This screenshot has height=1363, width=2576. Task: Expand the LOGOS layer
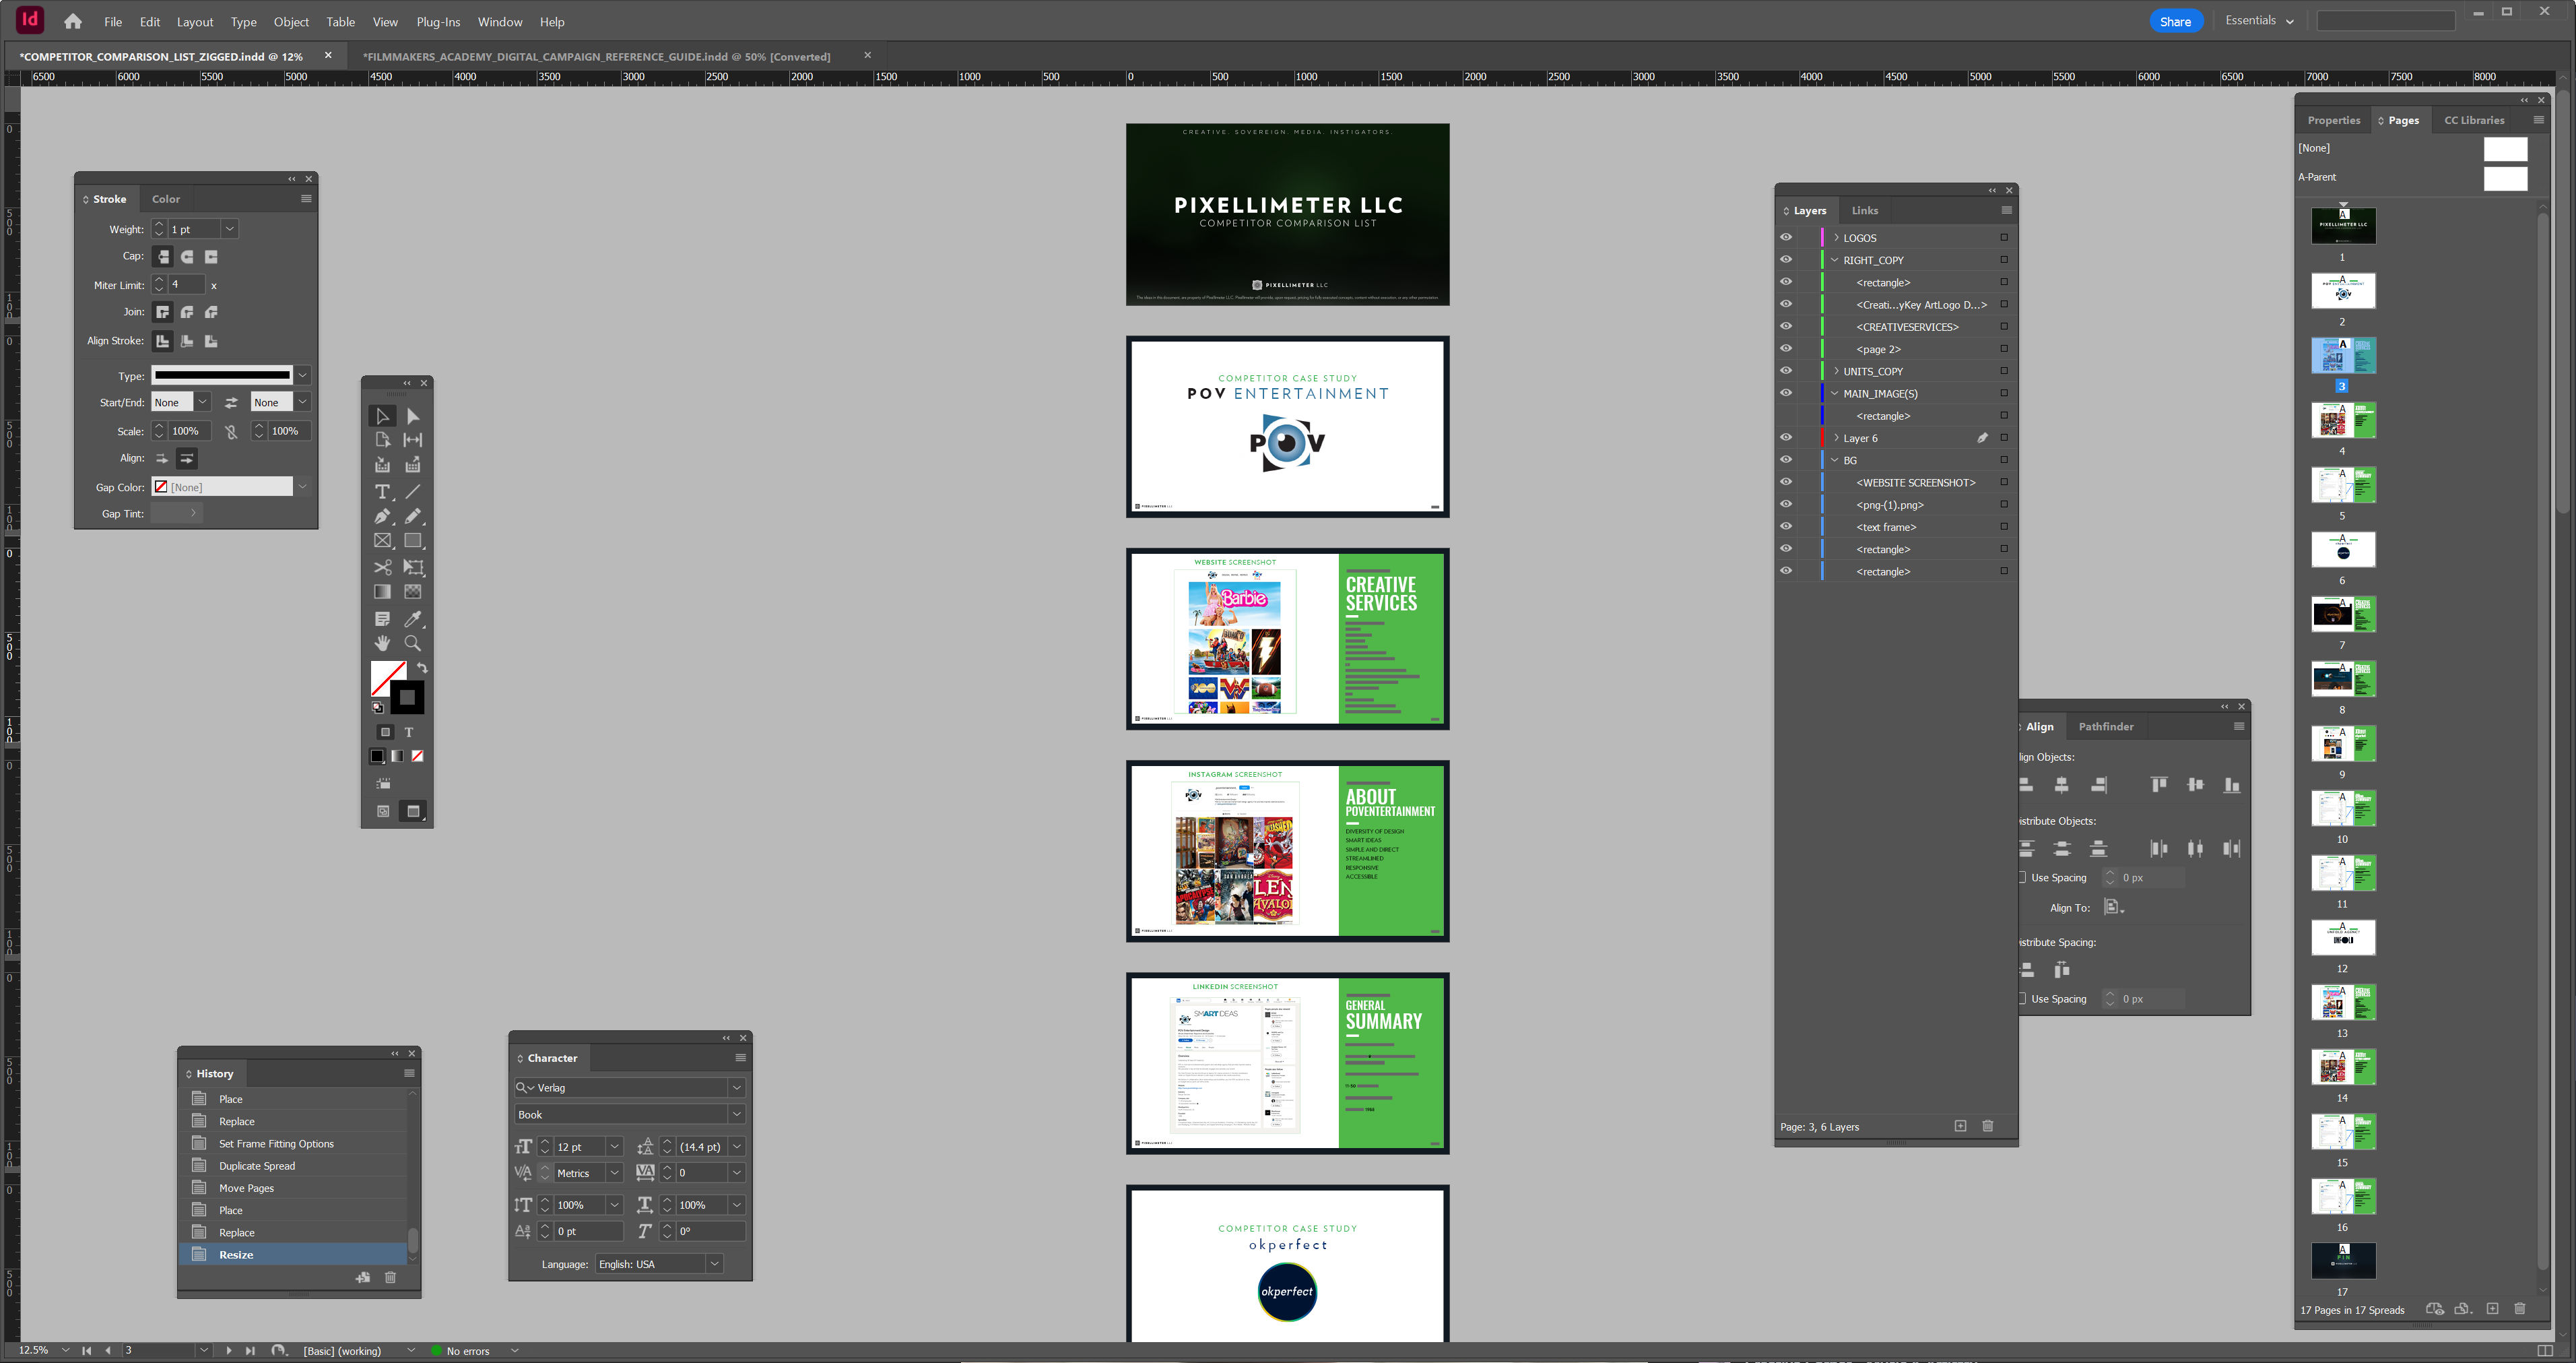click(1836, 237)
